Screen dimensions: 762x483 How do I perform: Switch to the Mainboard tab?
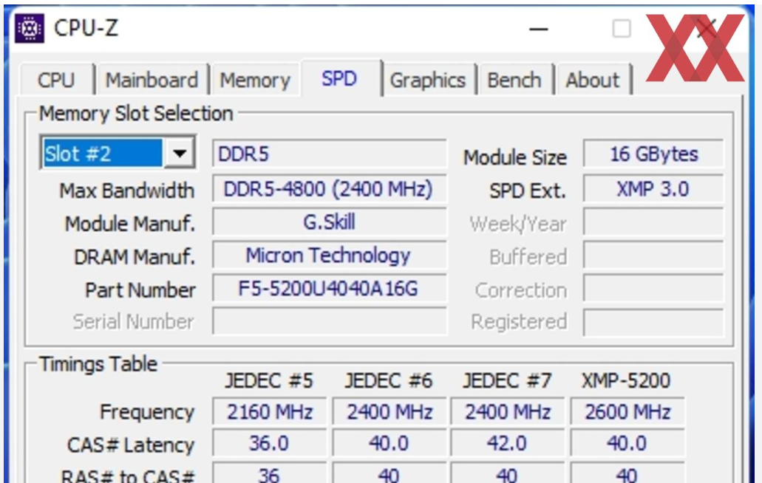[152, 80]
